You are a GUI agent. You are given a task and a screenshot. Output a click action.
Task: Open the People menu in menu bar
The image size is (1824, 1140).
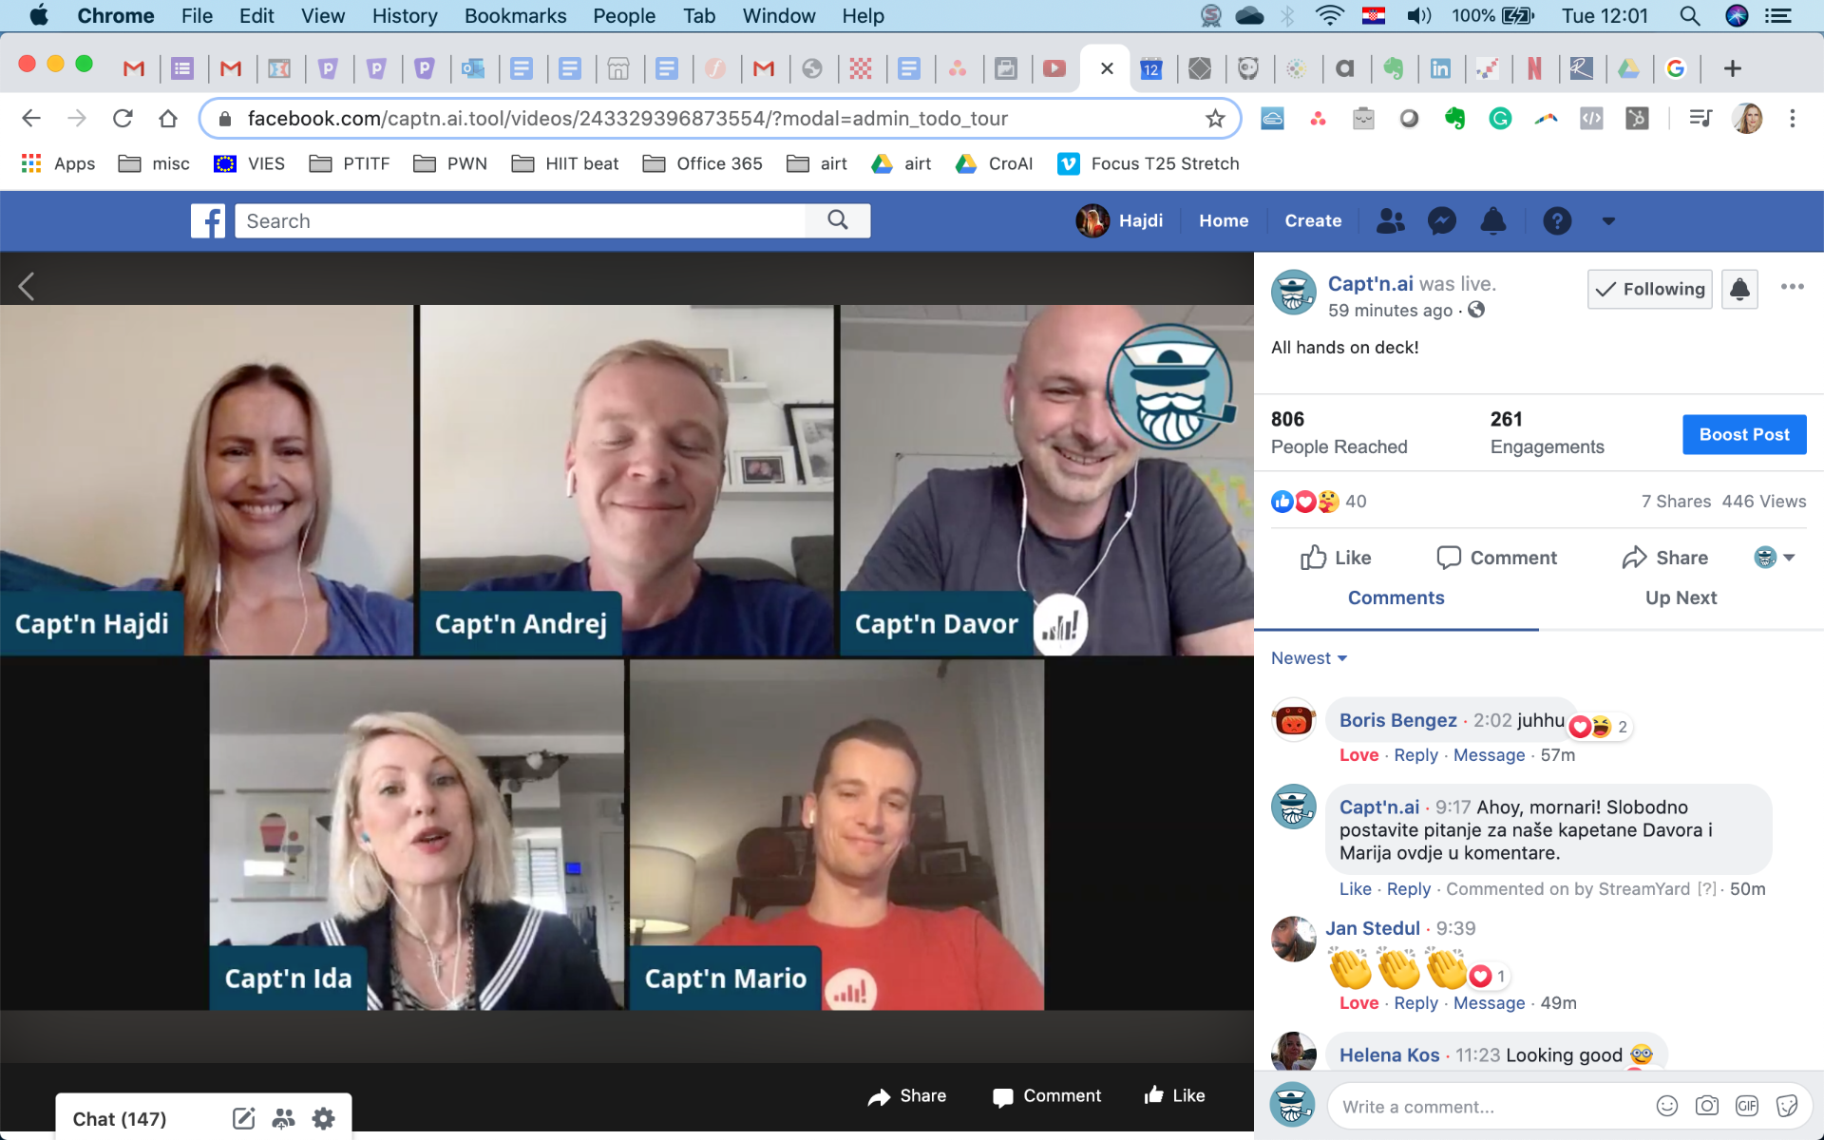(624, 16)
